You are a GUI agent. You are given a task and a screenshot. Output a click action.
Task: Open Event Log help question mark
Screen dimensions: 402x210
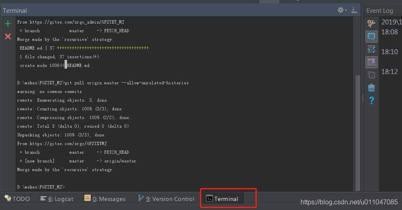coord(371,100)
